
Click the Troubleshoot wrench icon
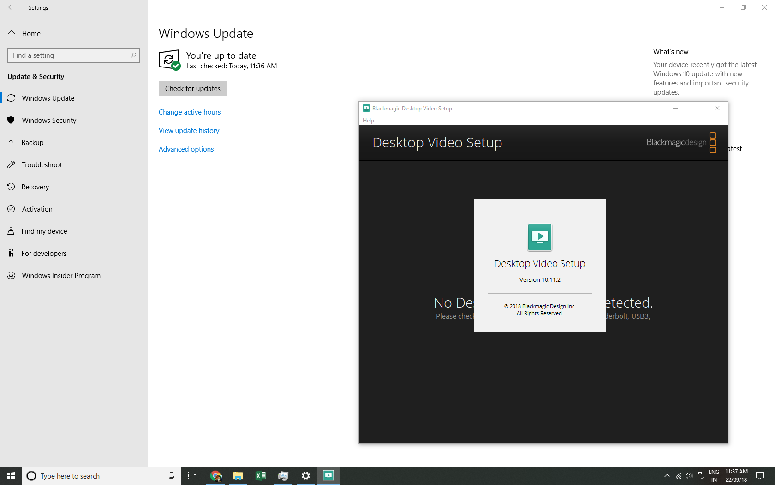click(11, 164)
